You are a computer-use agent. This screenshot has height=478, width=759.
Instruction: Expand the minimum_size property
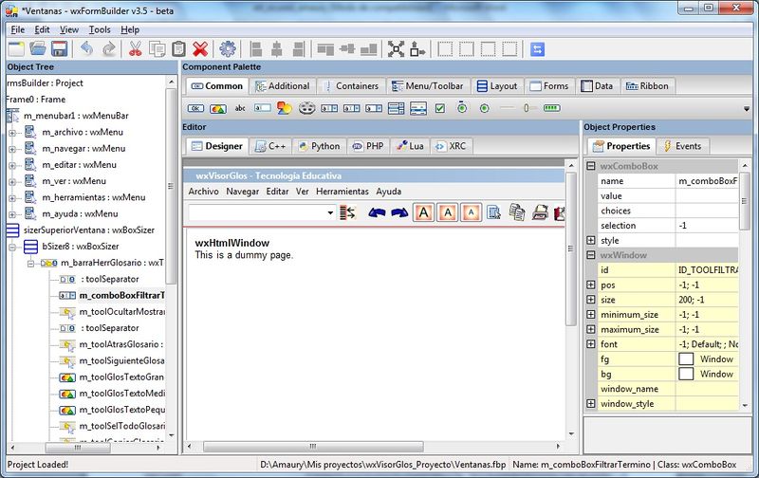590,315
